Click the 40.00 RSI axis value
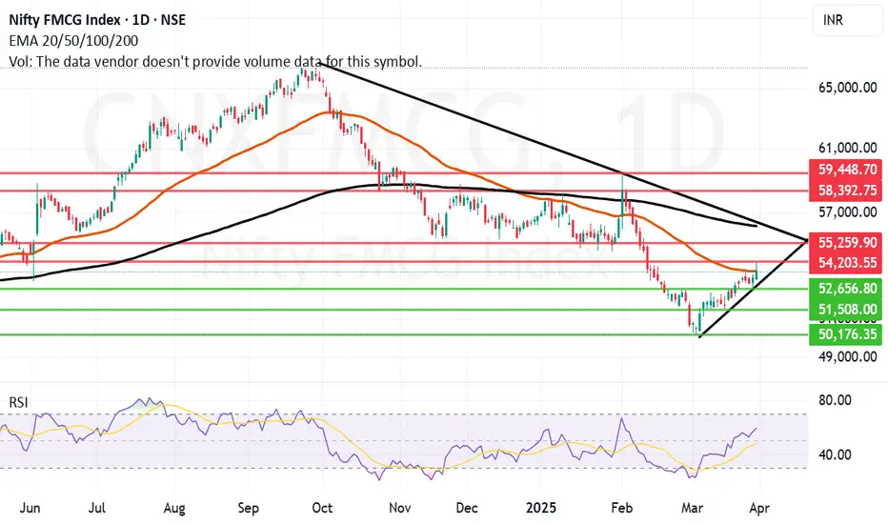 [835, 454]
